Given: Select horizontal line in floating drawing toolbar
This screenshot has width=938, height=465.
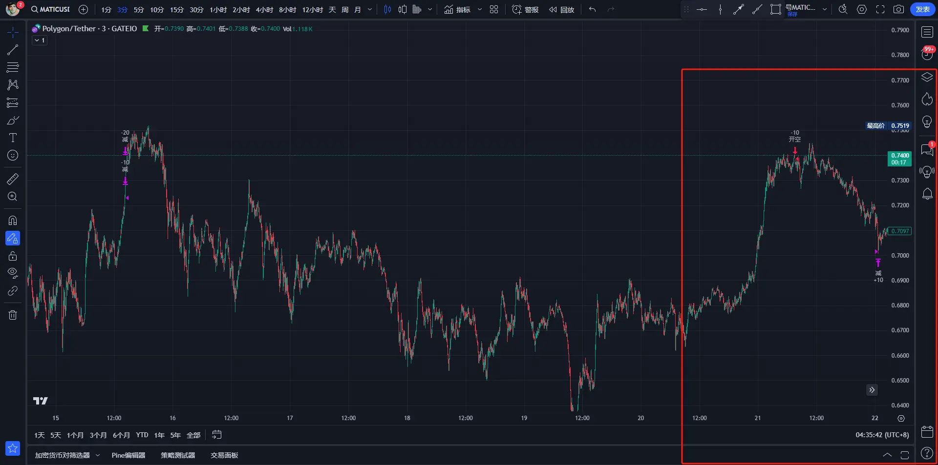Looking at the screenshot, I should [702, 9].
